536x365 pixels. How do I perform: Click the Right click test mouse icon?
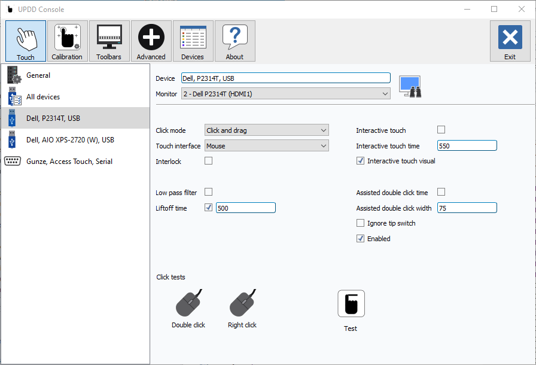click(x=242, y=303)
